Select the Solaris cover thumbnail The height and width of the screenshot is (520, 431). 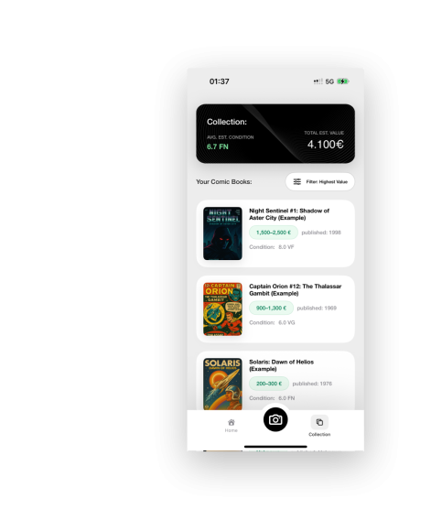[x=222, y=384]
